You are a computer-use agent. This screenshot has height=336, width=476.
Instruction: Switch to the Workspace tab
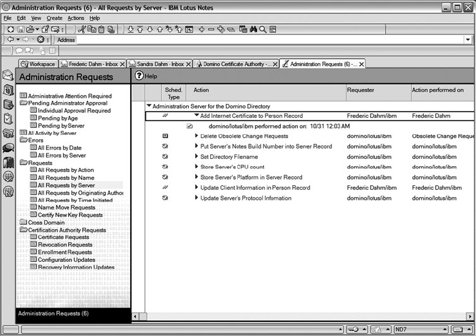tap(39, 64)
